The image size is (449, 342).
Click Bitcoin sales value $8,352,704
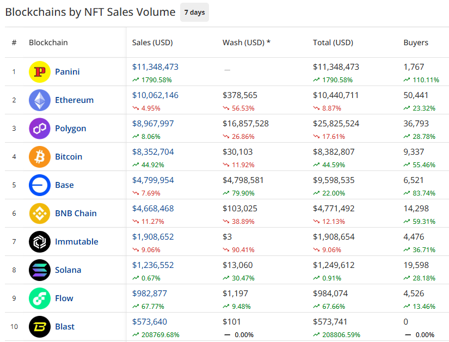153,152
